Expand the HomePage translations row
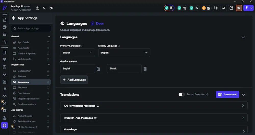The image size is (255, 135). [x=154, y=130]
